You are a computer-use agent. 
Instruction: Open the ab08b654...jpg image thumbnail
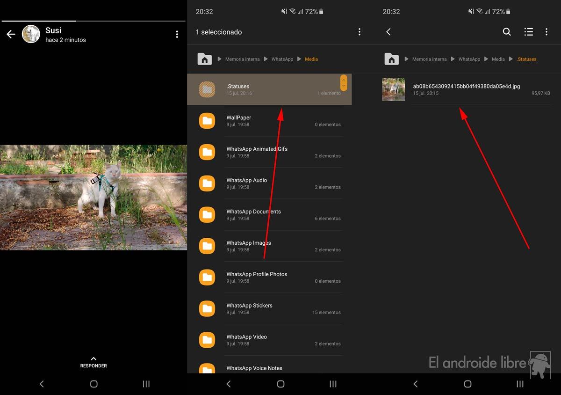point(393,89)
